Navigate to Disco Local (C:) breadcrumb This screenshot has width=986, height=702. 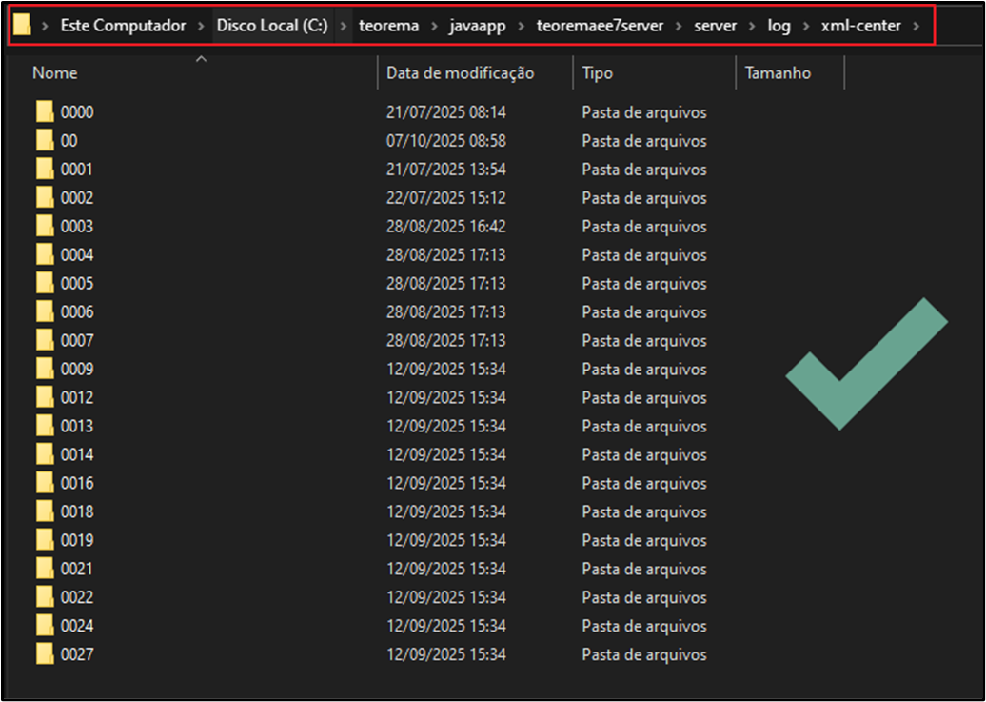[272, 26]
